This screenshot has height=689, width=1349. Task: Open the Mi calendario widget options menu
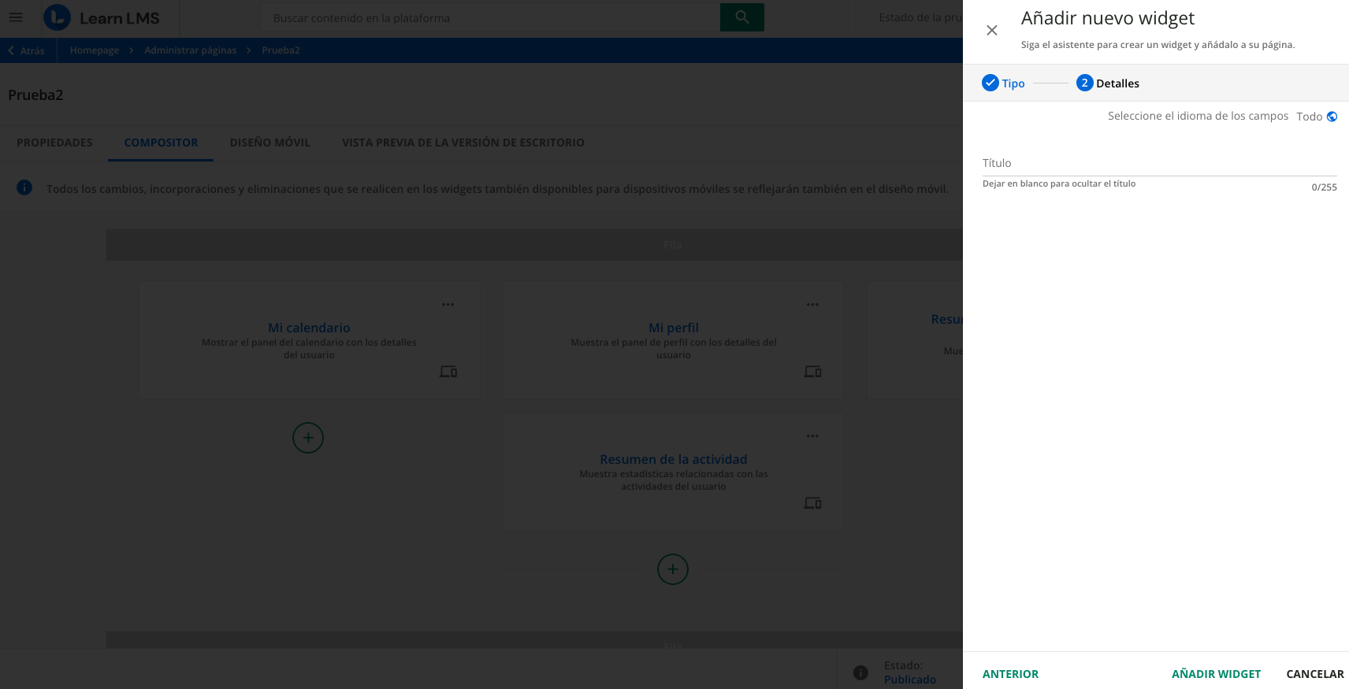click(x=448, y=305)
